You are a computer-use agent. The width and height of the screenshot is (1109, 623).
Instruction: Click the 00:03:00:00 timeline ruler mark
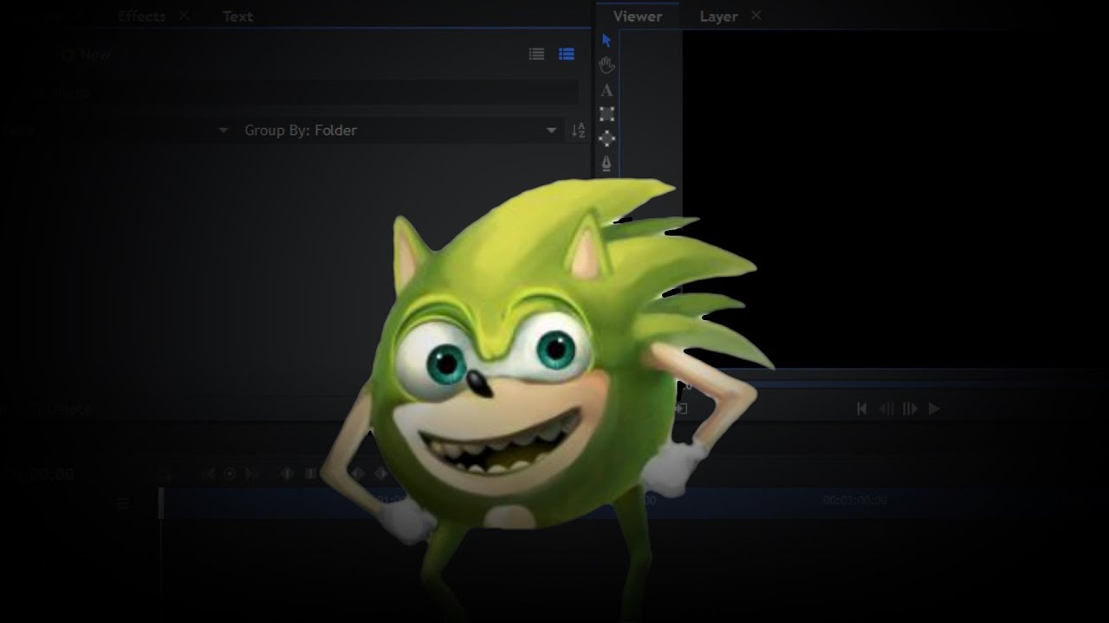[x=854, y=500]
